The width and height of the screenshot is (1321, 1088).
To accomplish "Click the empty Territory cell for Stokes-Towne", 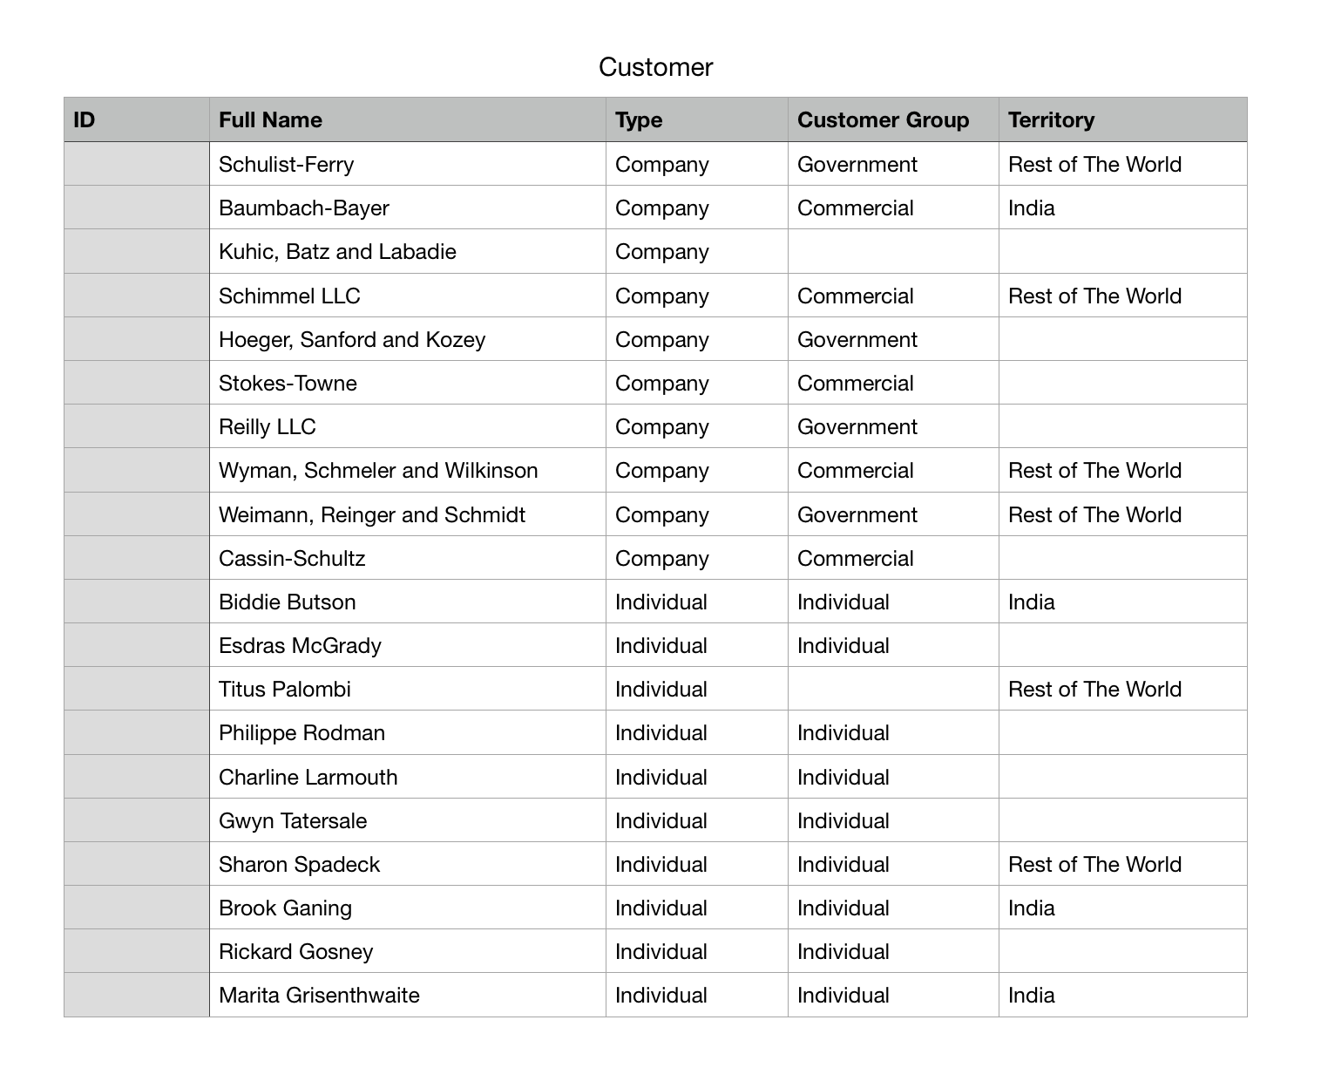I will [x=1121, y=384].
